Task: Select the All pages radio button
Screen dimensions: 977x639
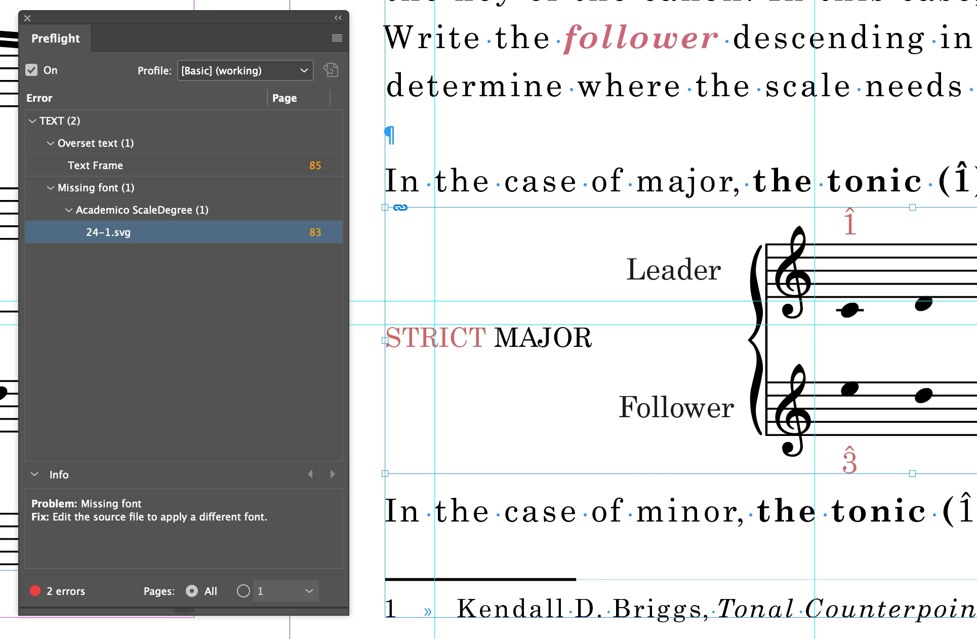Action: tap(192, 591)
